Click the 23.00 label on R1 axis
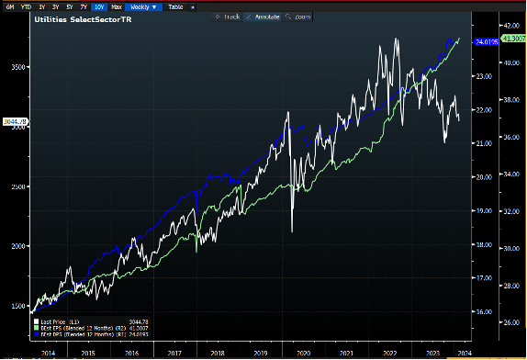527x360 pixels. point(484,76)
